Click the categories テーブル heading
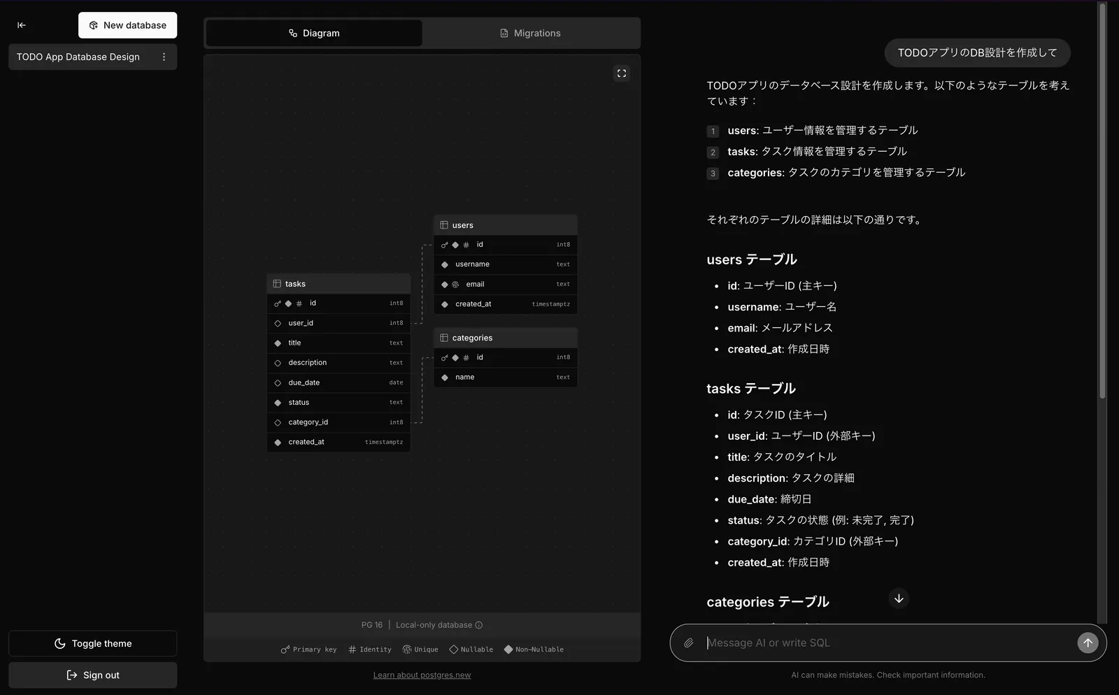Viewport: 1119px width, 695px height. (768, 602)
